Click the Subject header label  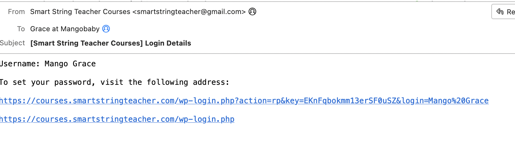coord(12,43)
